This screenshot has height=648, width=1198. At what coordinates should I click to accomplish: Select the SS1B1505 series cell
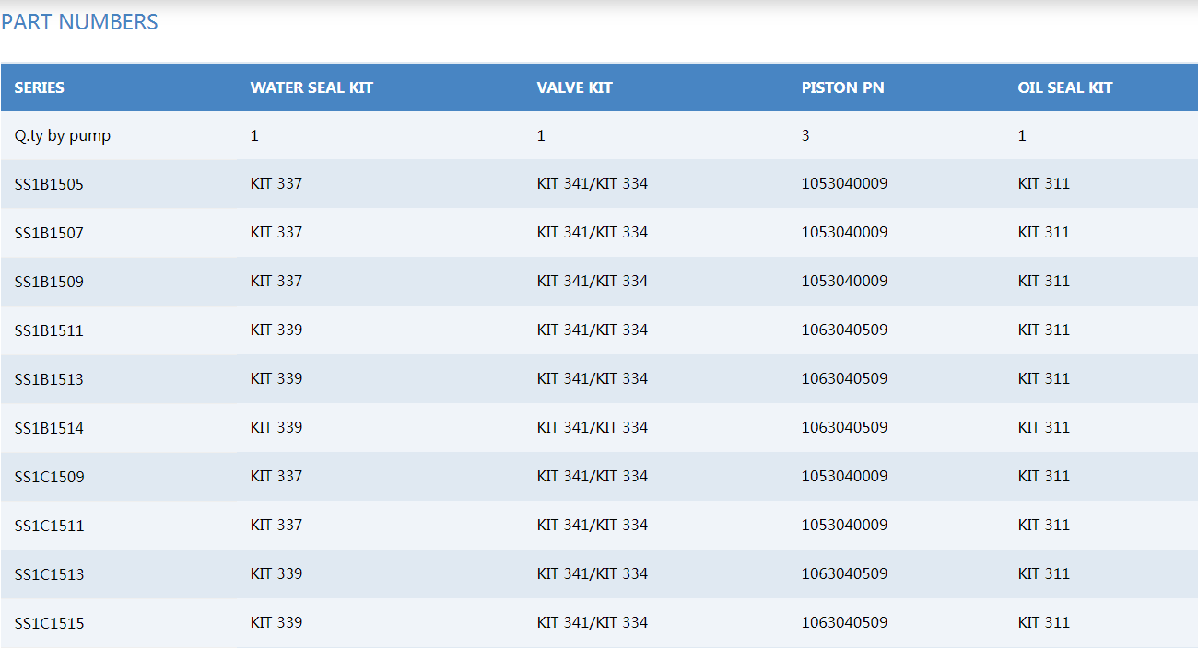coord(49,184)
